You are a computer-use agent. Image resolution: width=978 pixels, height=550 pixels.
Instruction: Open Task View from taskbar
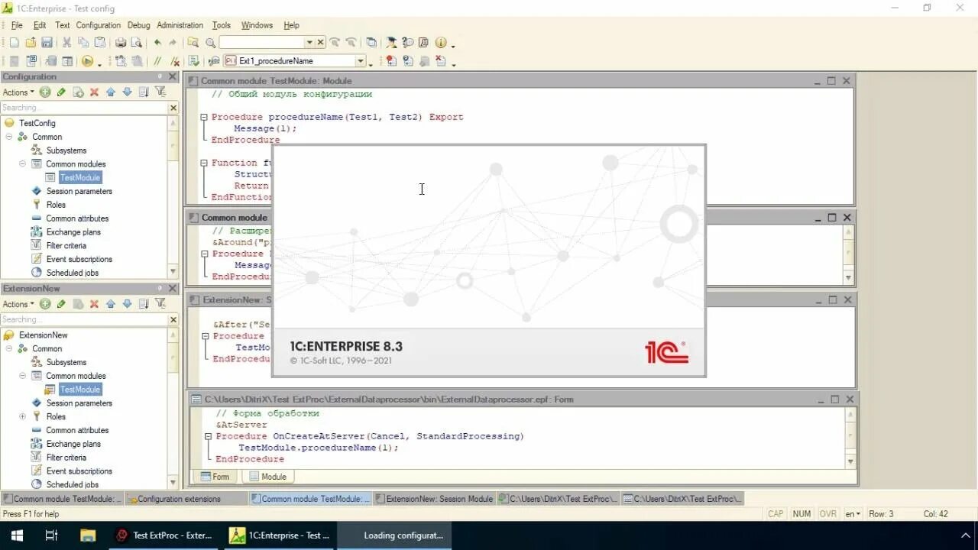point(51,535)
